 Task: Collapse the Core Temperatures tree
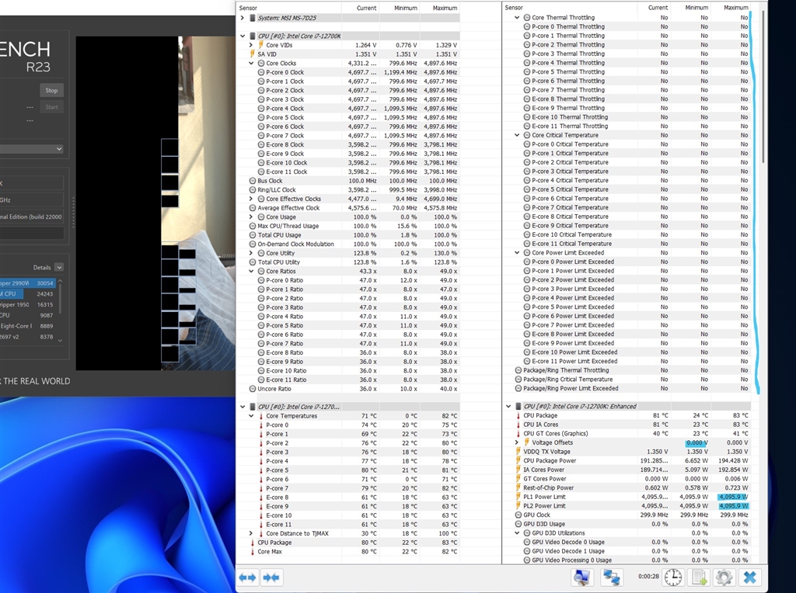(x=251, y=415)
